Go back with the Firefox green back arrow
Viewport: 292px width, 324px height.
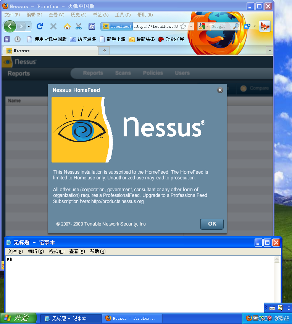pyautogui.click(x=10, y=26)
